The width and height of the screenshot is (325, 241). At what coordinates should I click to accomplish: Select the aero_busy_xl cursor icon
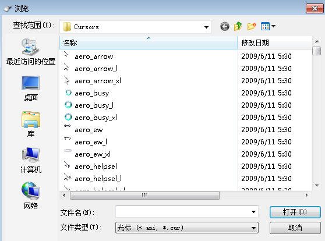pos(68,117)
